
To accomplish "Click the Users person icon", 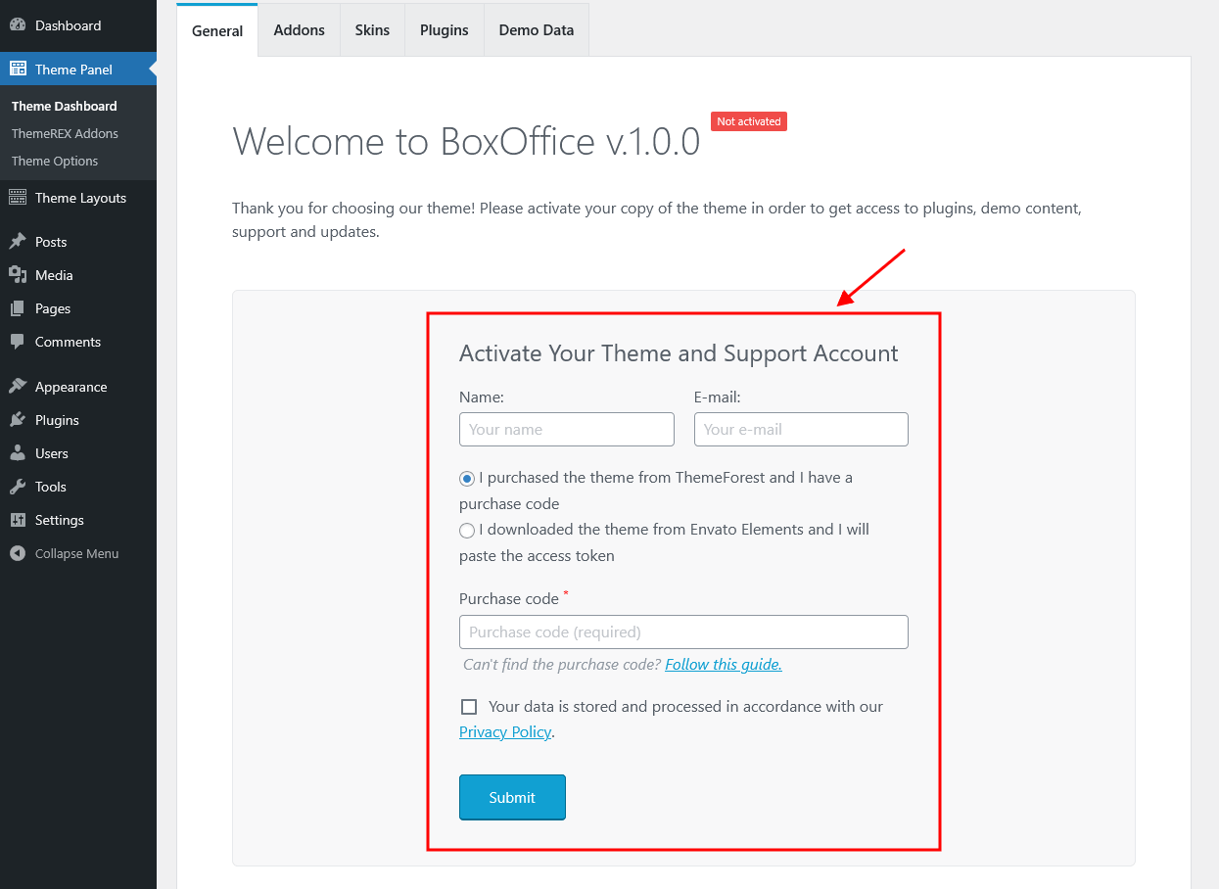I will point(18,453).
